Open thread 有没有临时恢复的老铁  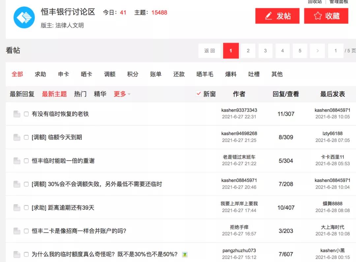(60, 114)
